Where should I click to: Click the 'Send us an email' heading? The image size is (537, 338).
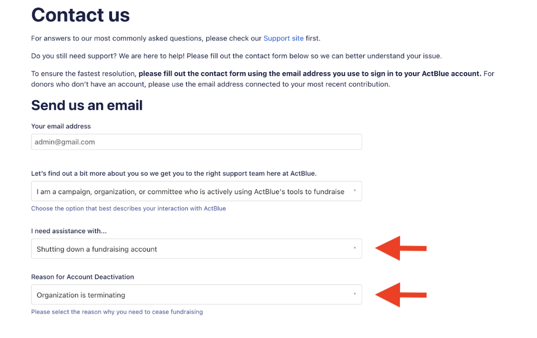point(87,105)
